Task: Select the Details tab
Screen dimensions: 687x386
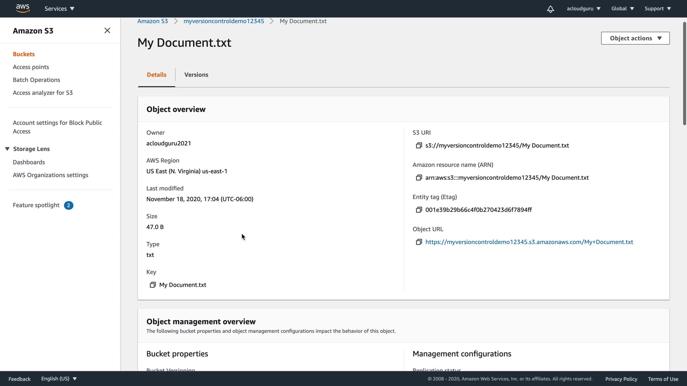Action: [x=156, y=75]
